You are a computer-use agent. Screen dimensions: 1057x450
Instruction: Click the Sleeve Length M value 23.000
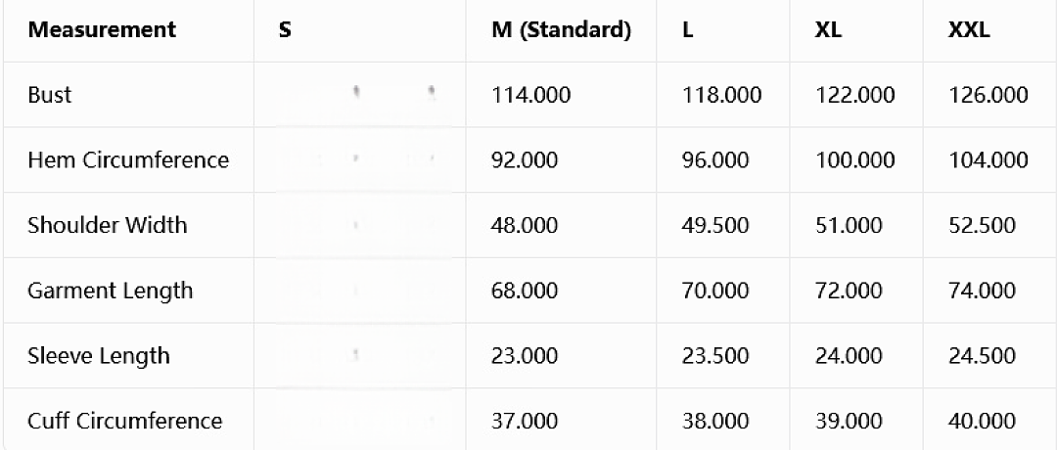pos(526,356)
